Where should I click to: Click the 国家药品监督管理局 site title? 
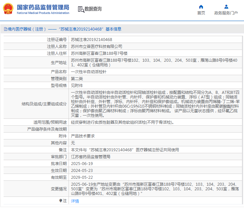click(43, 7)
